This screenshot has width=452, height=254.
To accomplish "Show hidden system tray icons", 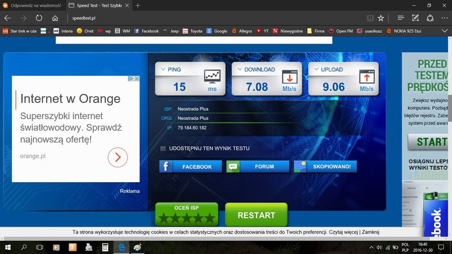I will [x=371, y=247].
